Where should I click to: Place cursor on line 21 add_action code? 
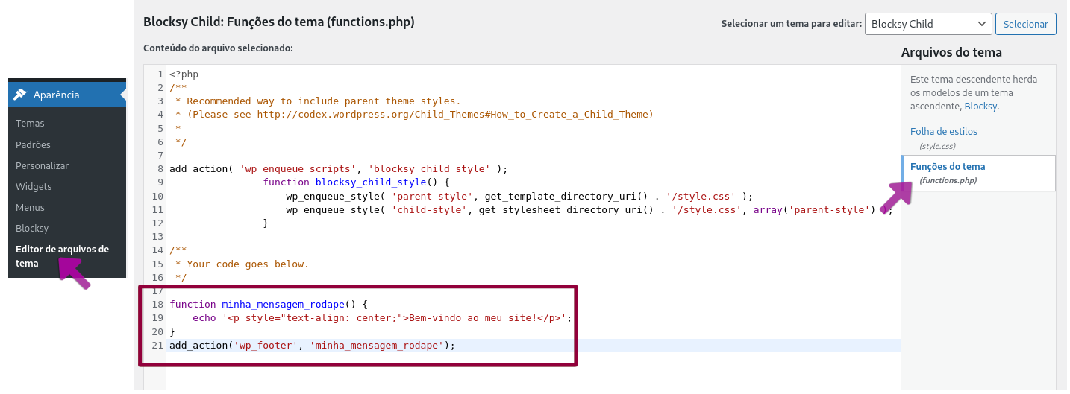coord(312,346)
